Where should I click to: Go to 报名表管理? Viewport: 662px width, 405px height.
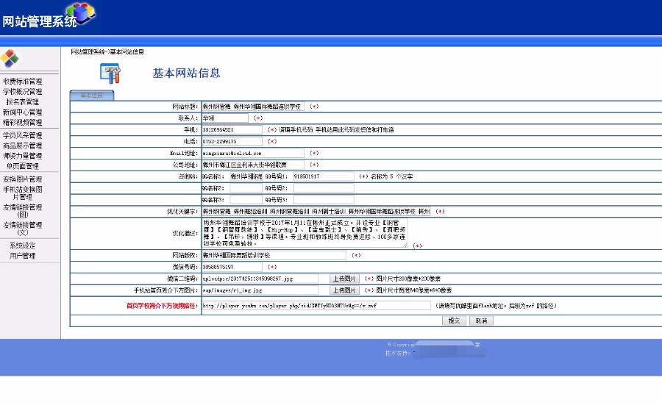[x=22, y=101]
